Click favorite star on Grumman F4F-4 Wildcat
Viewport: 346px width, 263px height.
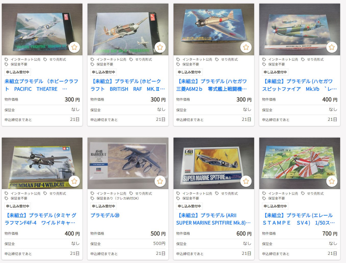click(x=74, y=181)
